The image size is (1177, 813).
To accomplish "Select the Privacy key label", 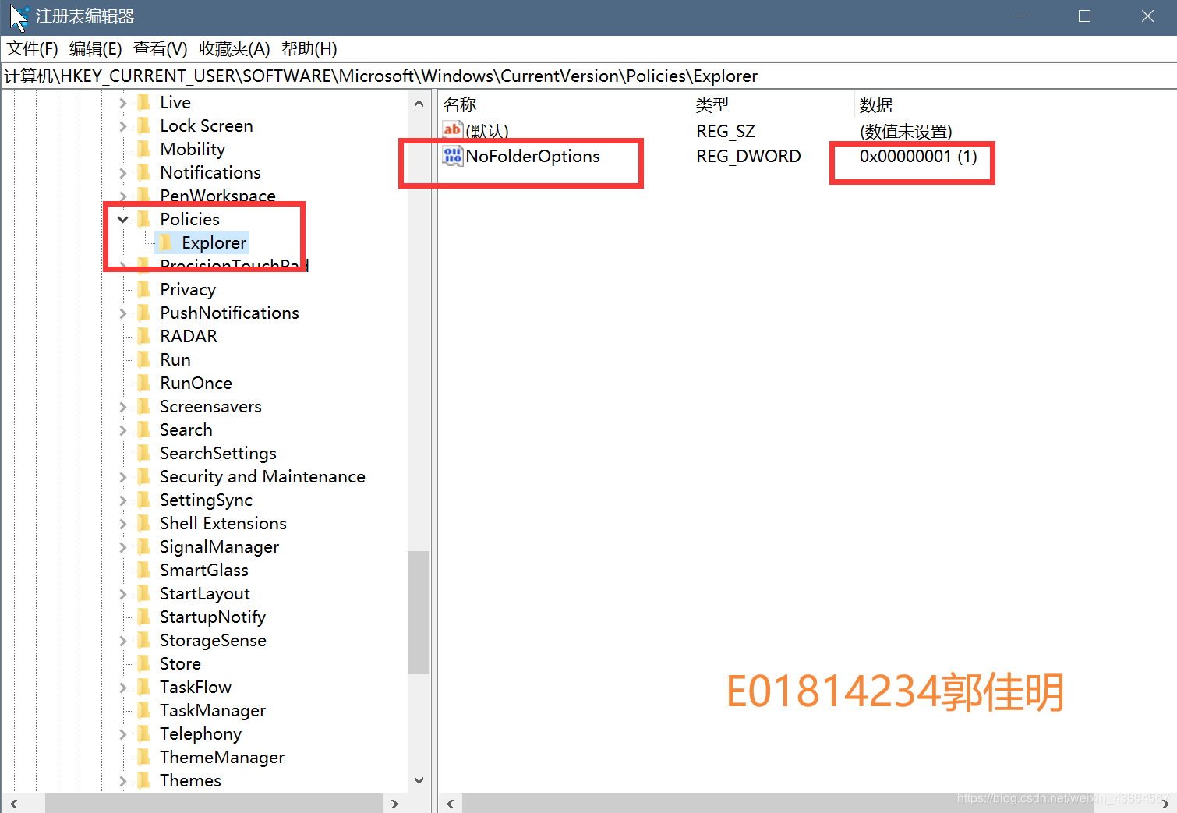I will 188,290.
